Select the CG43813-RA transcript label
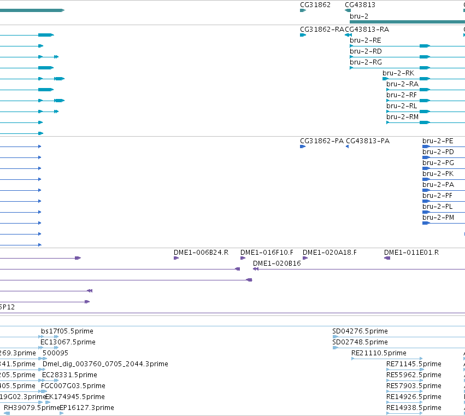 point(367,30)
